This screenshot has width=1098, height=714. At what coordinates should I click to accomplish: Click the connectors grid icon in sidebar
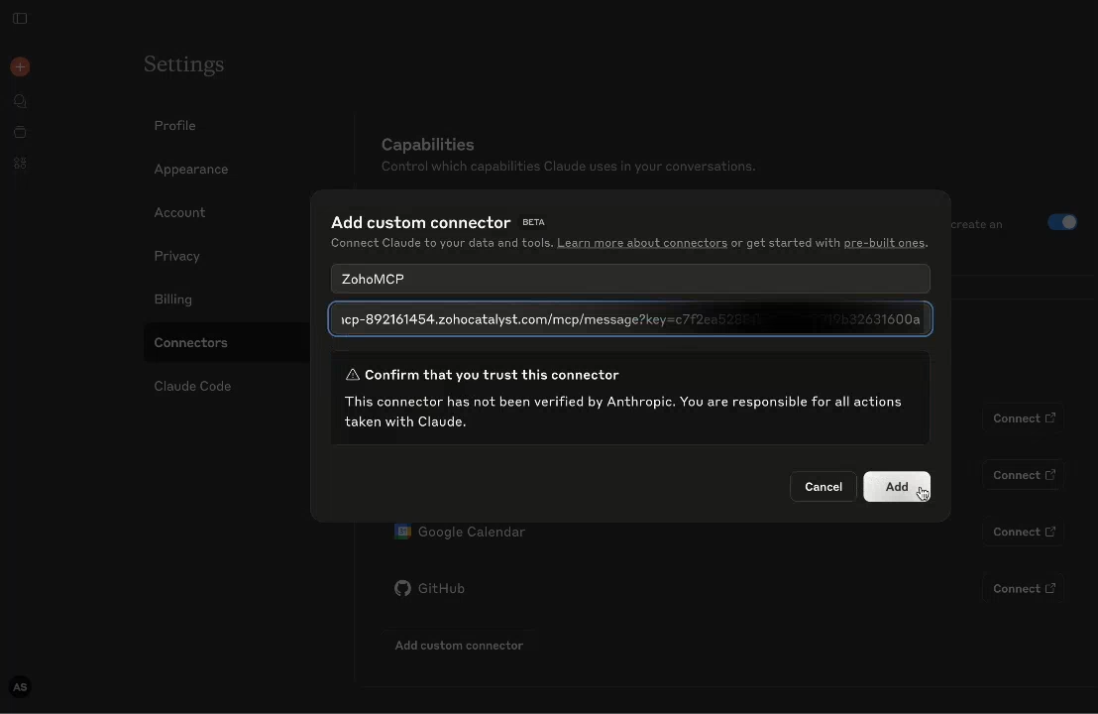pyautogui.click(x=20, y=163)
